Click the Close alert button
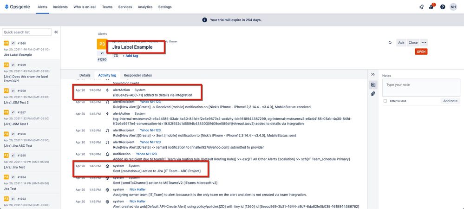The height and width of the screenshot is (209, 464). point(413,43)
